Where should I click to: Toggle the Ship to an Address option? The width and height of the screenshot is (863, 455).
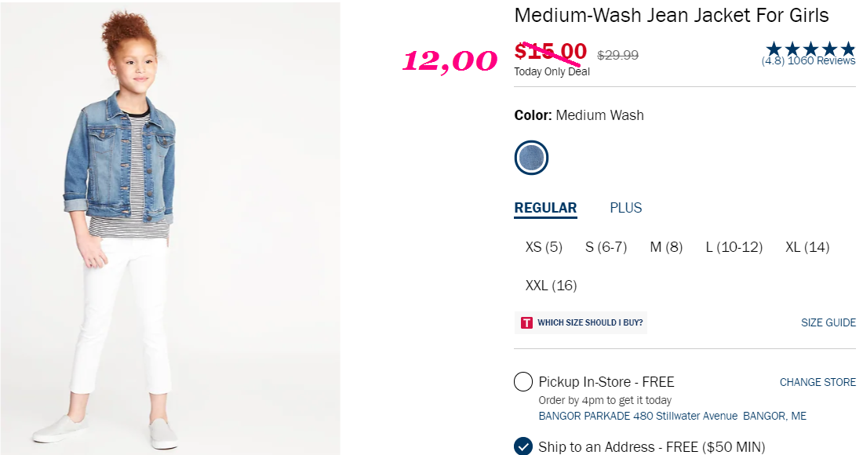click(x=523, y=446)
